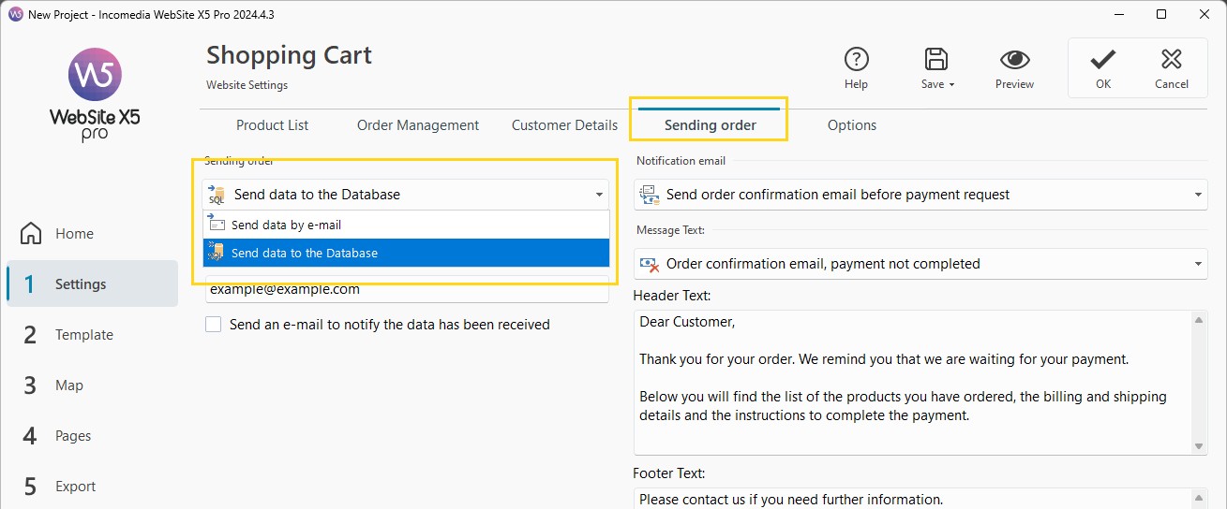Go to step 3 Map
Viewport: 1227px width, 509px height.
[92, 385]
